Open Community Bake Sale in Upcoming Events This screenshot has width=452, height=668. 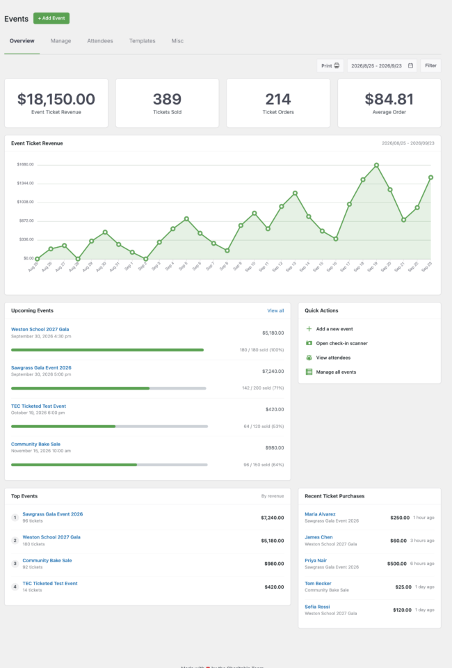pyautogui.click(x=35, y=444)
